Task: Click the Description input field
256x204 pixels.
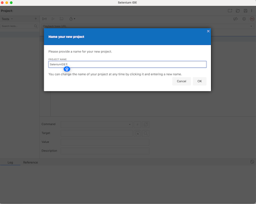Action: pyautogui.click(x=105, y=151)
